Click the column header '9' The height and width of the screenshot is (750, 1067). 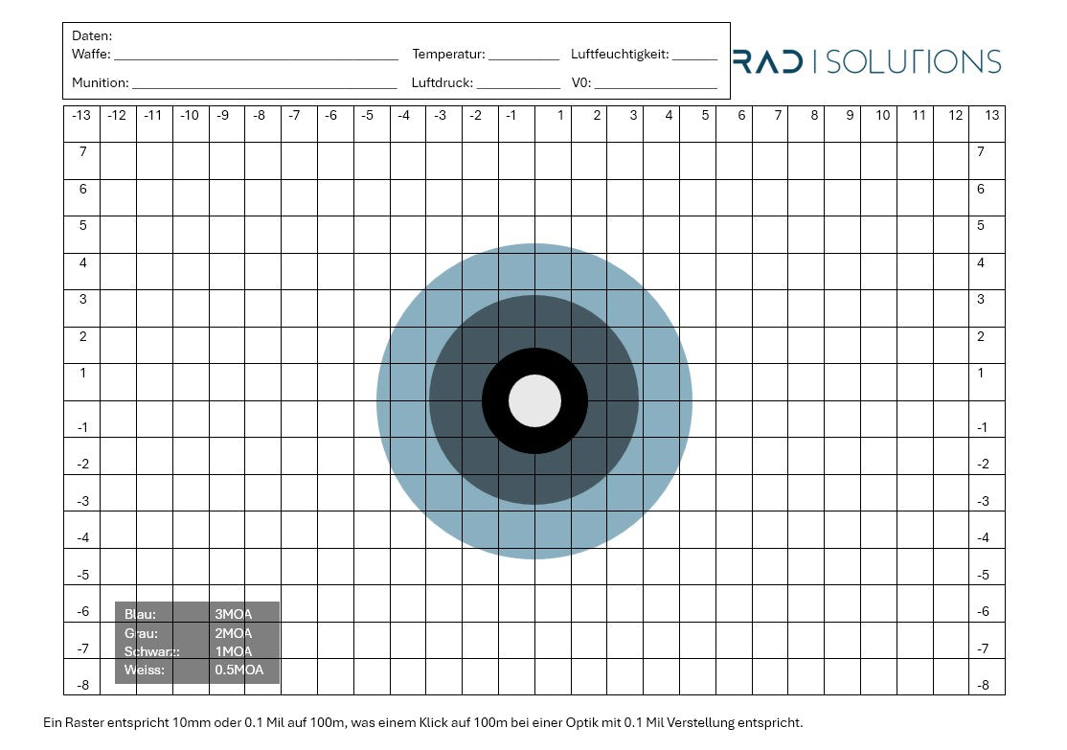850,115
